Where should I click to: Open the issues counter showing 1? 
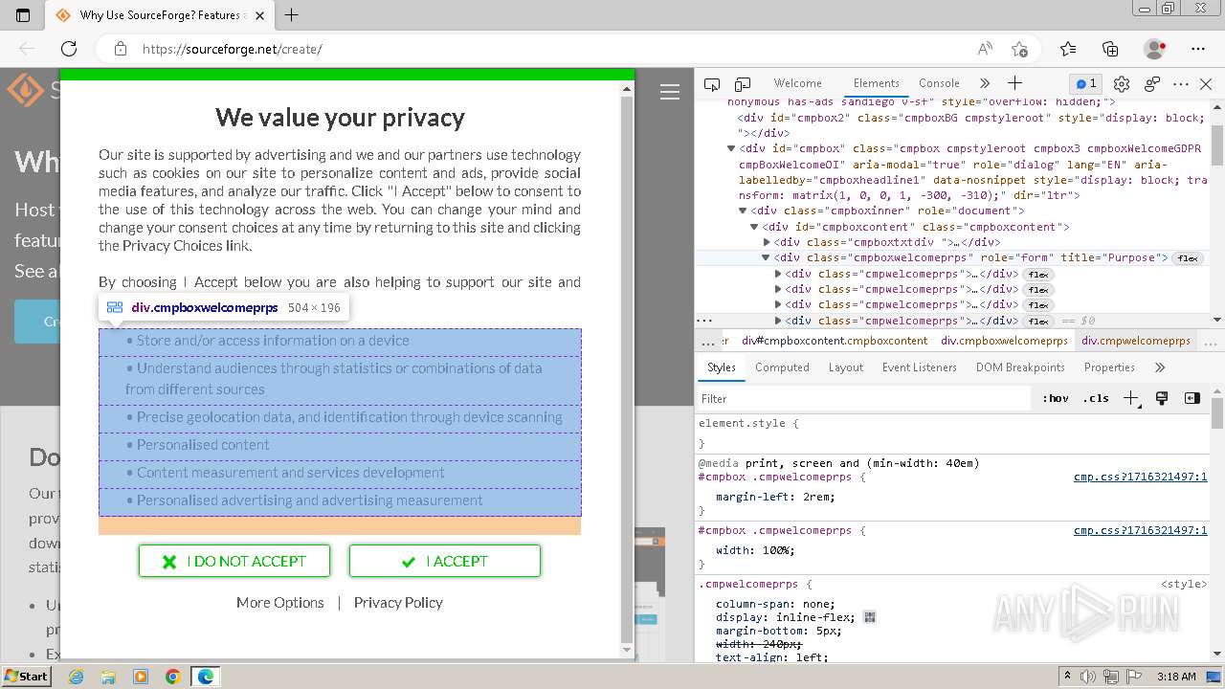click(1084, 83)
